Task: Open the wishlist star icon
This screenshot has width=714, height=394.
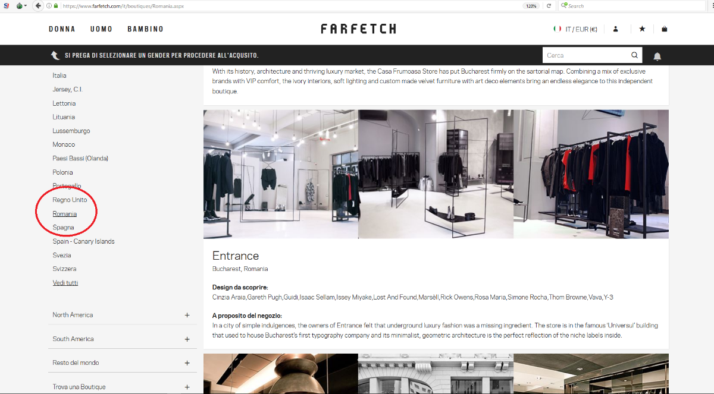Action: click(x=642, y=29)
